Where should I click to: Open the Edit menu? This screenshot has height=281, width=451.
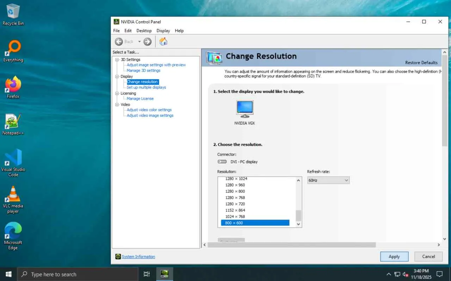click(128, 31)
